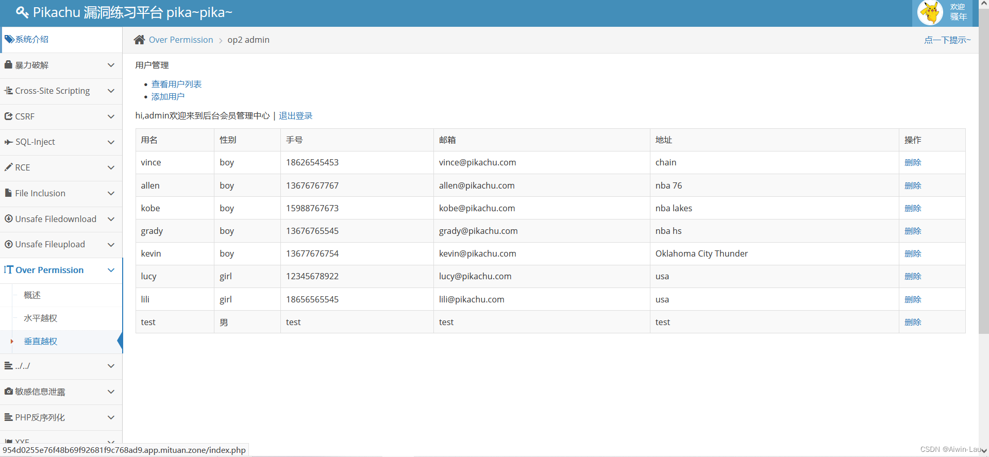Select the 概述 submenu item

coord(32,295)
